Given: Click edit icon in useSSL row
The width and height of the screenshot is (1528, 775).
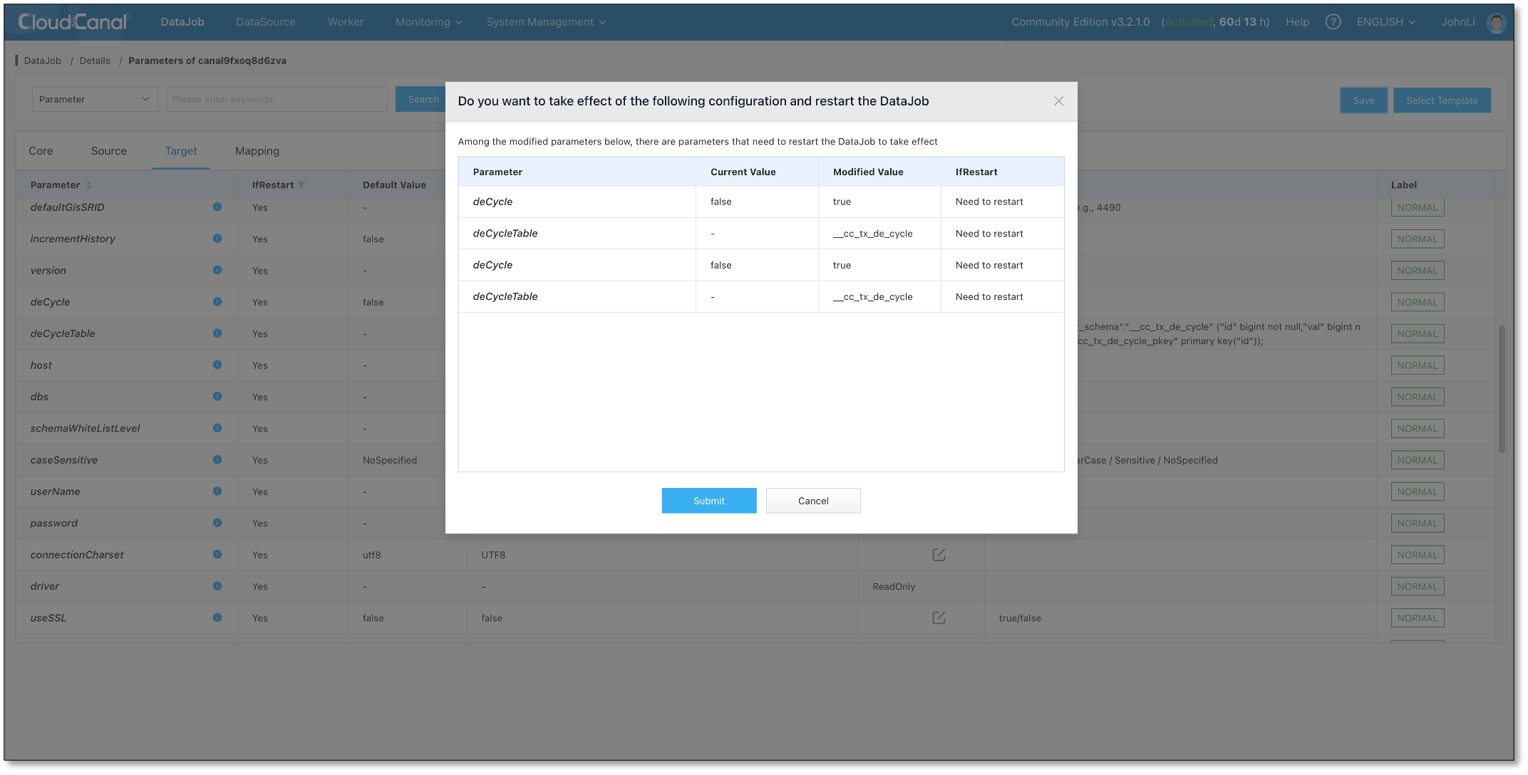Looking at the screenshot, I should pyautogui.click(x=939, y=618).
